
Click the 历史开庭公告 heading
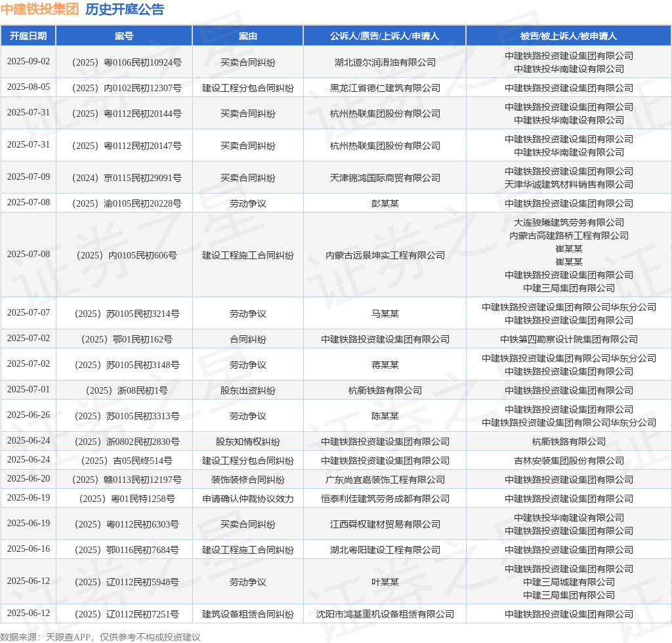pos(125,9)
